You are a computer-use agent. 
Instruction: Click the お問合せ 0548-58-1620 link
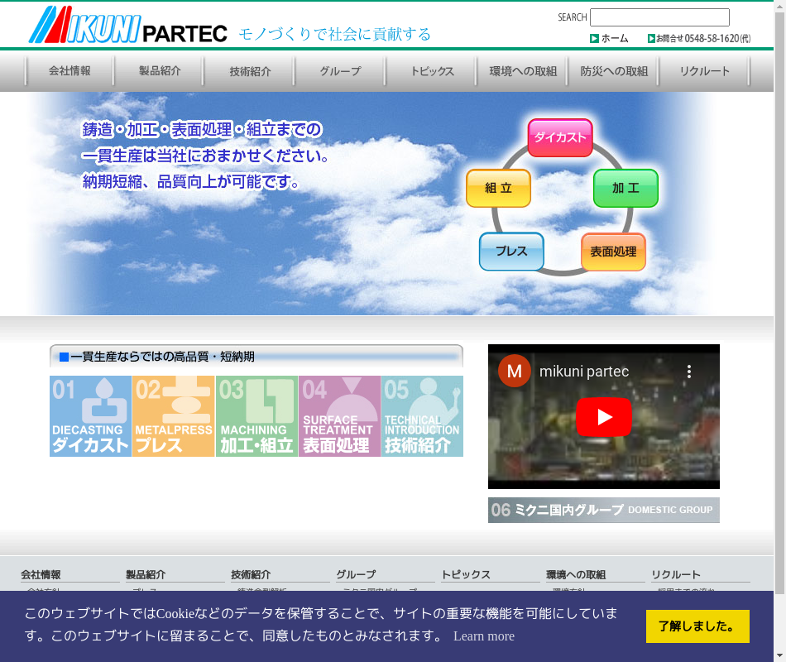point(703,39)
